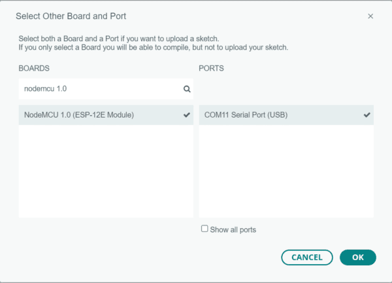Click the PORTS column heading

211,68
